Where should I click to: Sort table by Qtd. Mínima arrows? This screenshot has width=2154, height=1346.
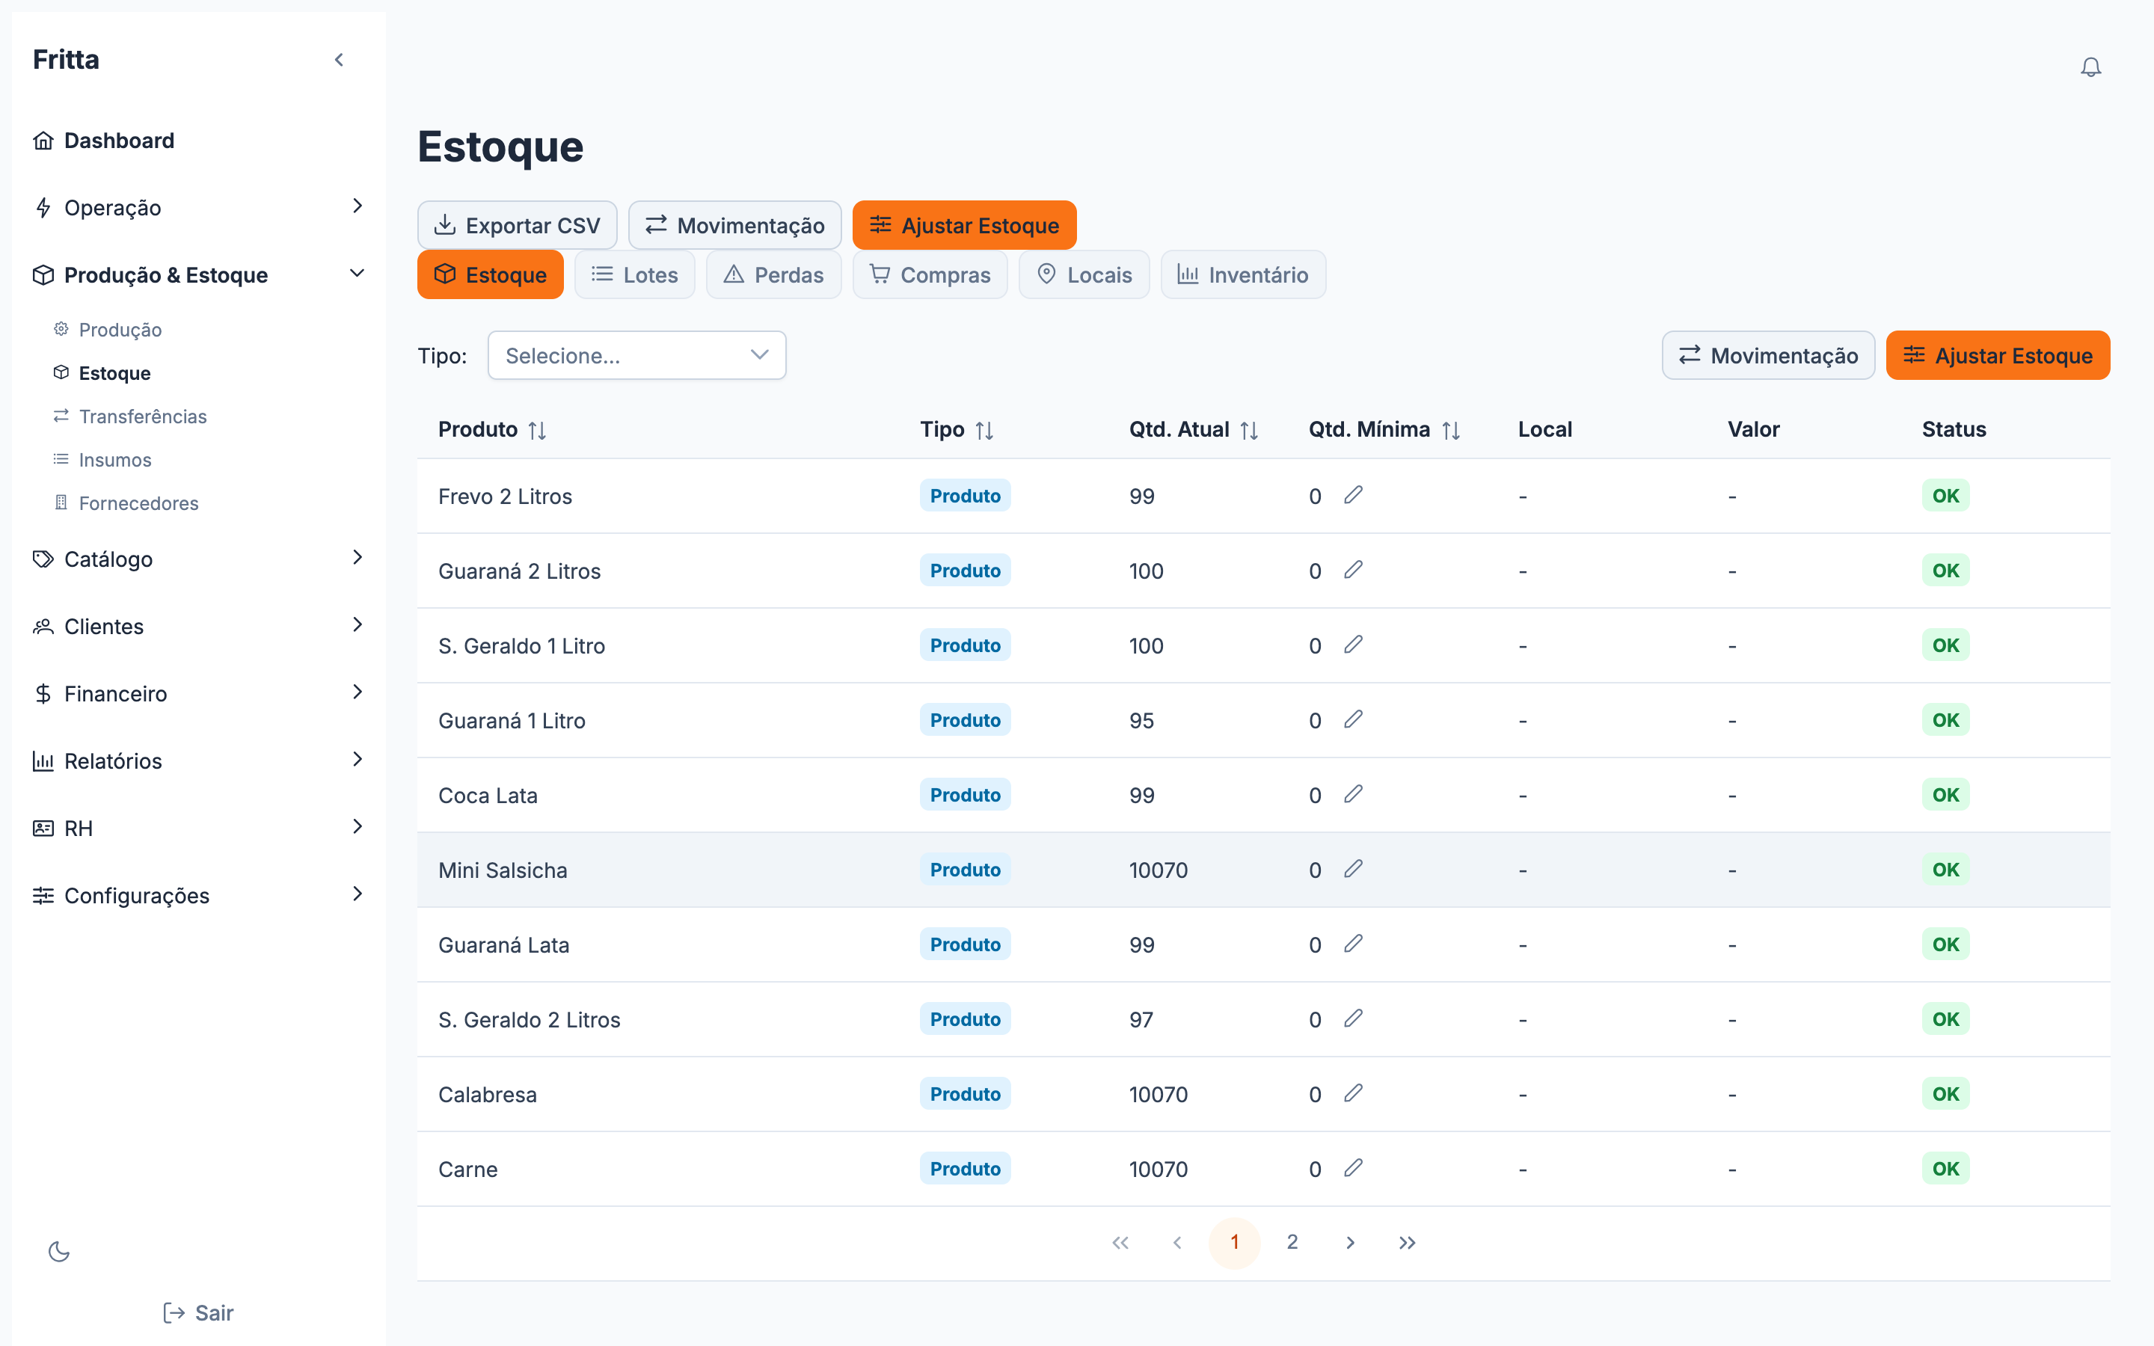tap(1451, 431)
